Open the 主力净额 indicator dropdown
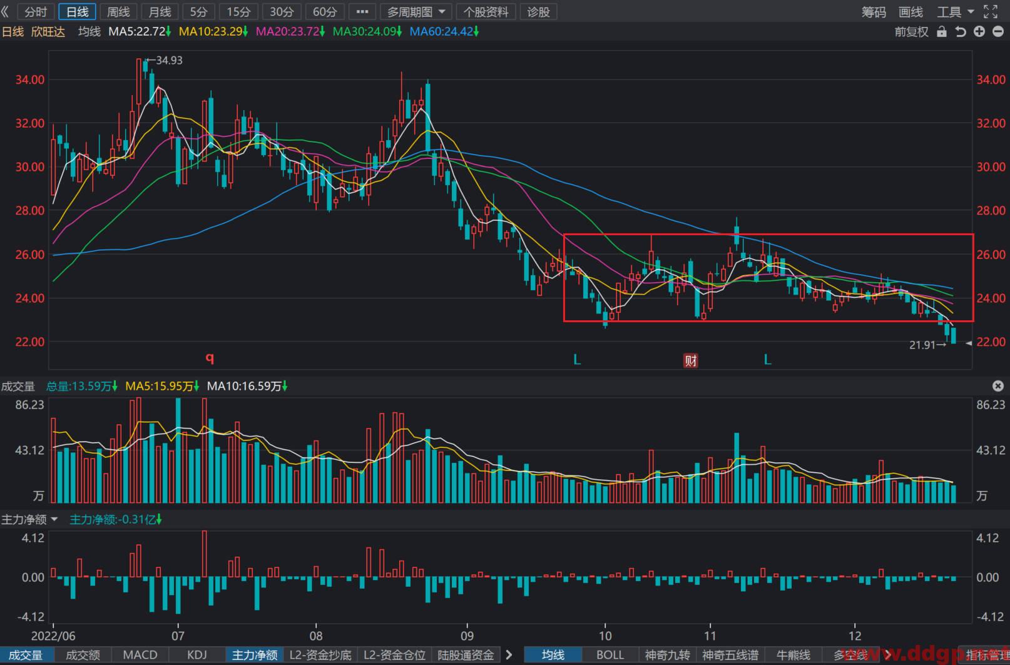The height and width of the screenshot is (665, 1010). click(x=29, y=519)
